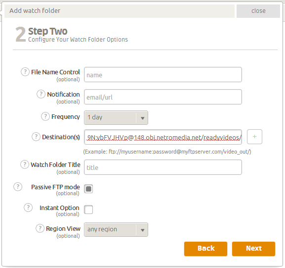Enable the Instant Option checkbox
Viewport: 285px width, 268px height.
(x=88, y=210)
